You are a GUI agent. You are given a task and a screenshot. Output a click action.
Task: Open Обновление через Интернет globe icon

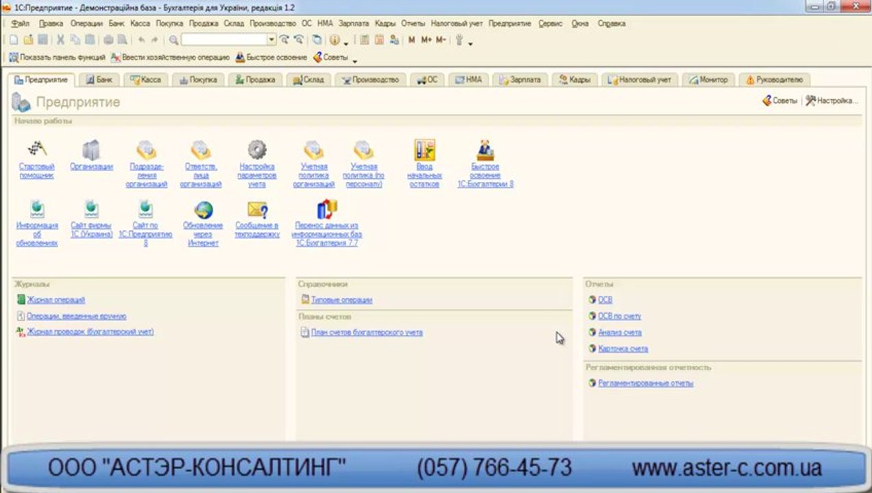tap(203, 210)
